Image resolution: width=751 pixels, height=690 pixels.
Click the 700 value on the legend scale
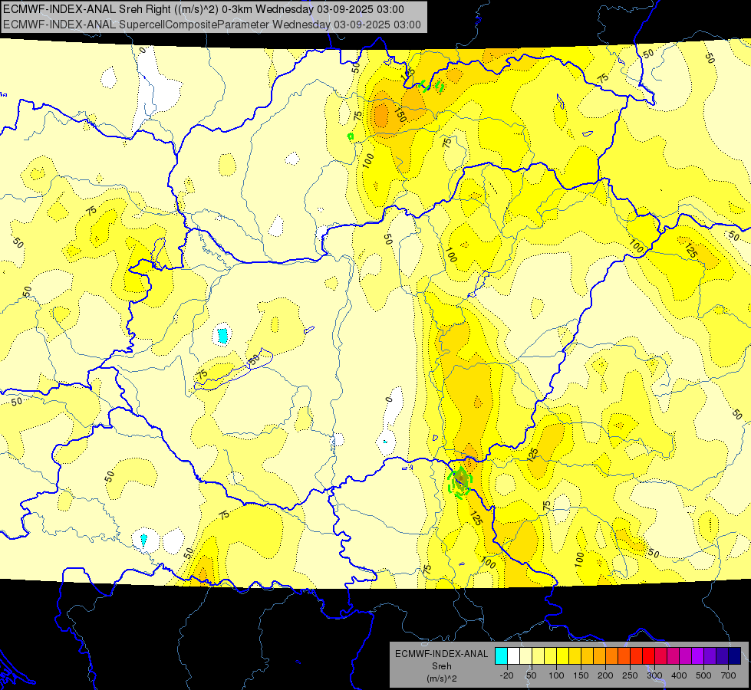pyautogui.click(x=728, y=675)
